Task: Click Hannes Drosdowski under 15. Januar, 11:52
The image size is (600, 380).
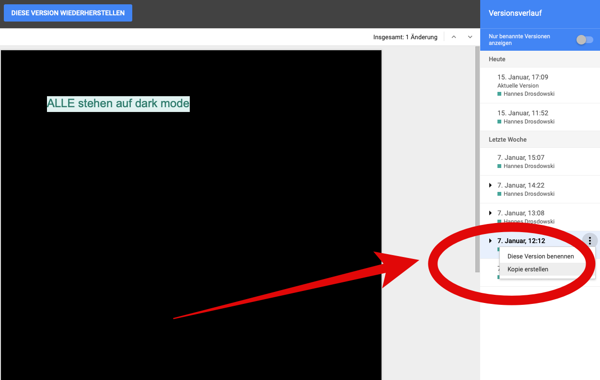Action: 529,122
